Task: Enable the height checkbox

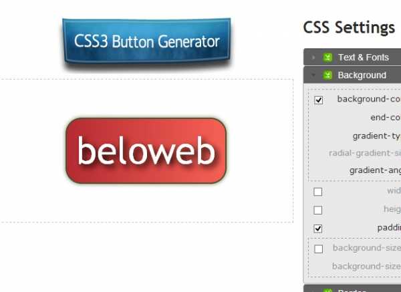Action: (318, 210)
